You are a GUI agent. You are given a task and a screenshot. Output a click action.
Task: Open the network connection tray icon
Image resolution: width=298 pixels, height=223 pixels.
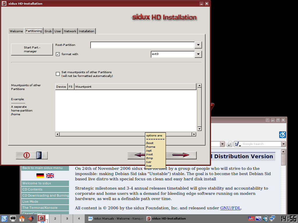[x=272, y=219]
